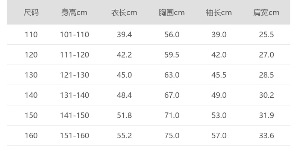297x162 pixels.
Task: Click the 45.5 sleeve length value
Action: tap(219, 75)
